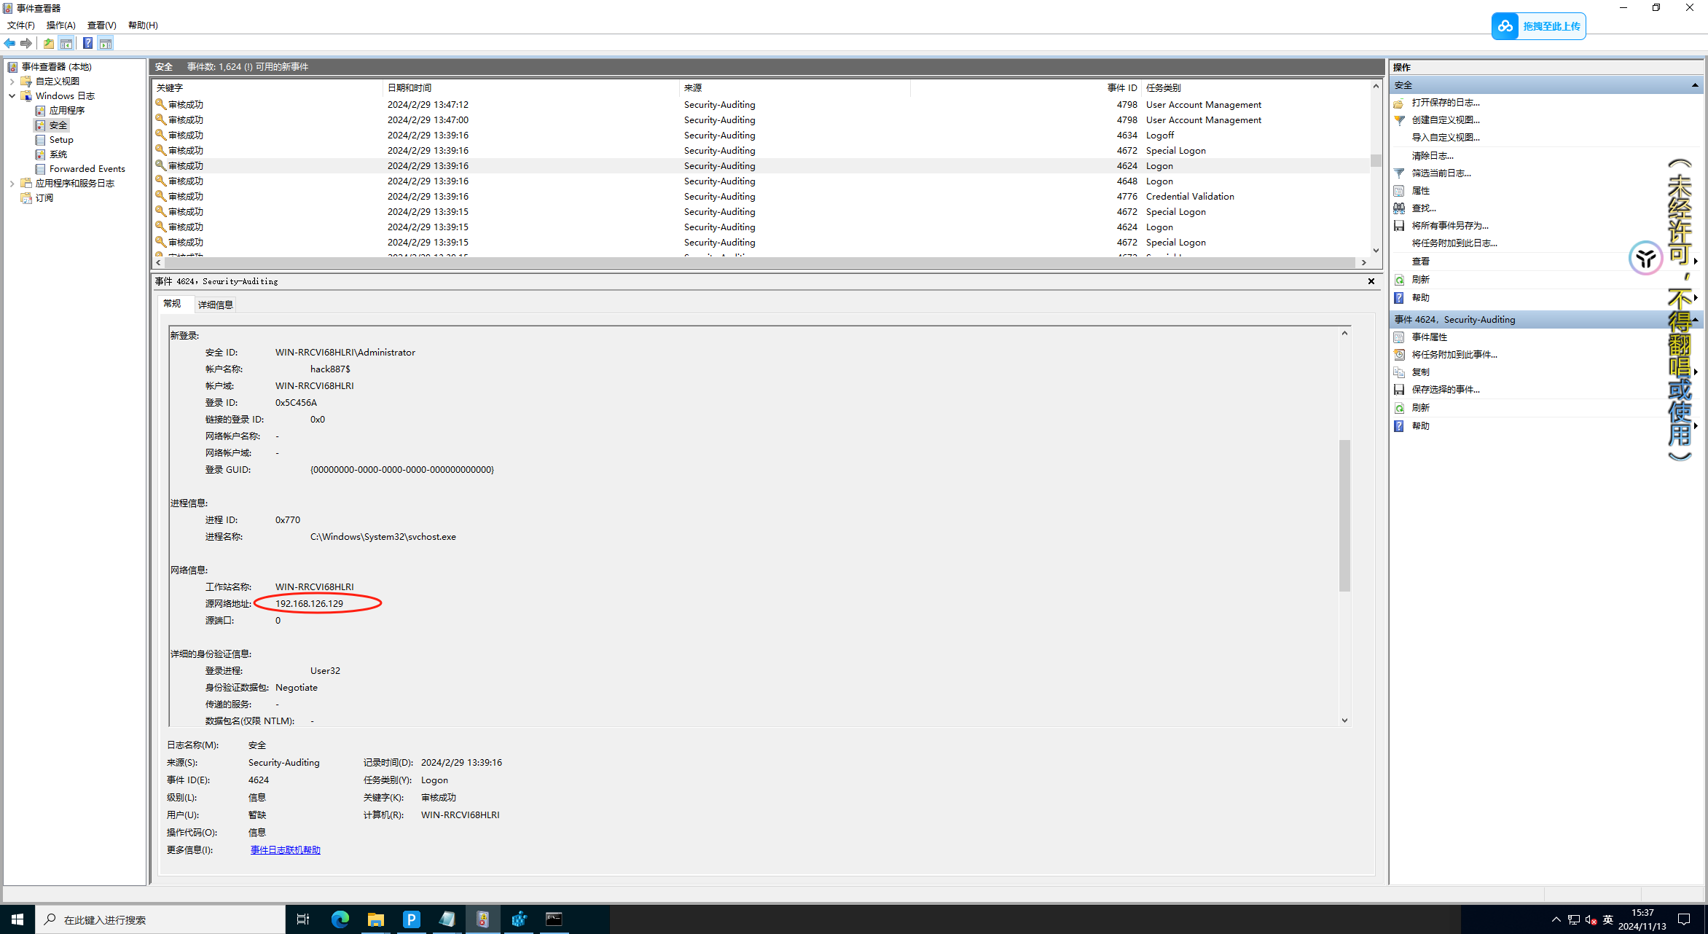Viewport: 1708px width, 934px height.
Task: Select 订阅 in the tree
Action: point(44,198)
